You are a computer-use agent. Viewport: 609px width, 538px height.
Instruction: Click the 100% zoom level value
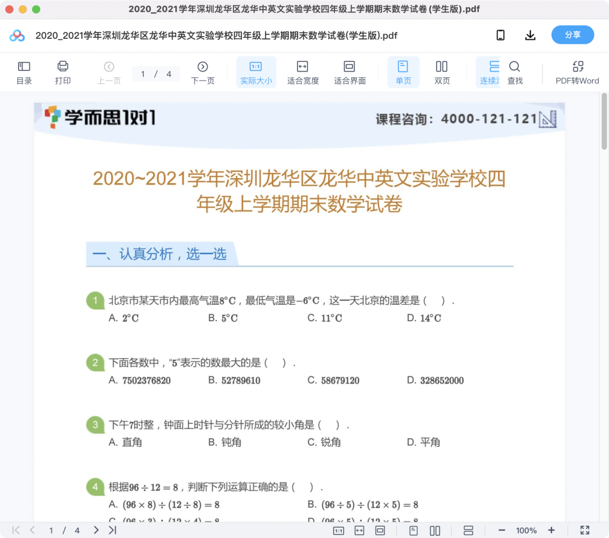526,531
